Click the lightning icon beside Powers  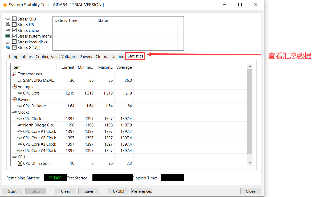click(x=15, y=99)
